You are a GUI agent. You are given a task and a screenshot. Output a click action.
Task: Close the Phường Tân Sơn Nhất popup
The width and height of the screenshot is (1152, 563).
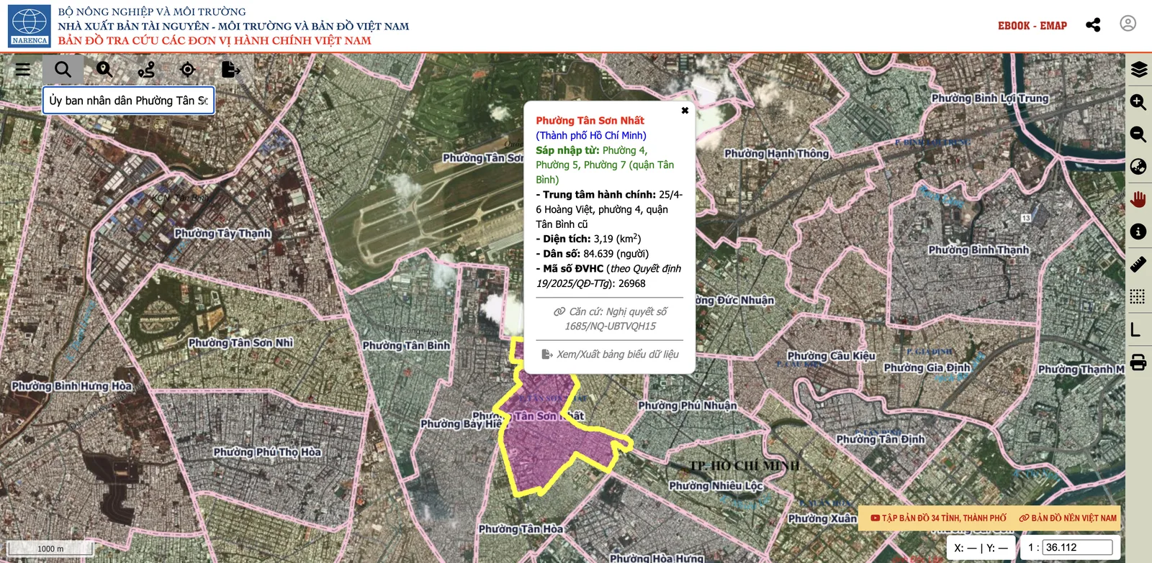click(685, 110)
